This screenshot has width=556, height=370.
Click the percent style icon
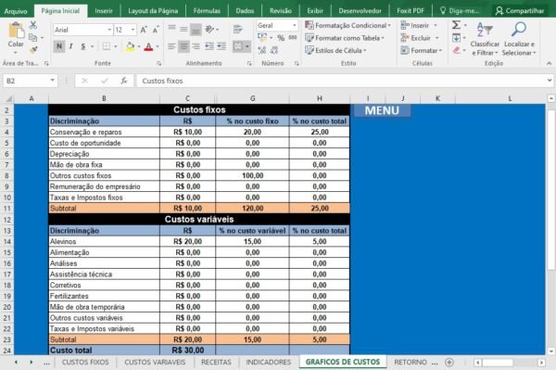(x=281, y=38)
